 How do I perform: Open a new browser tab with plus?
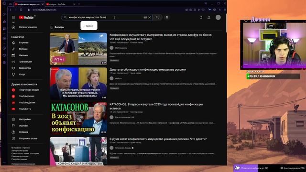pos(79,4)
